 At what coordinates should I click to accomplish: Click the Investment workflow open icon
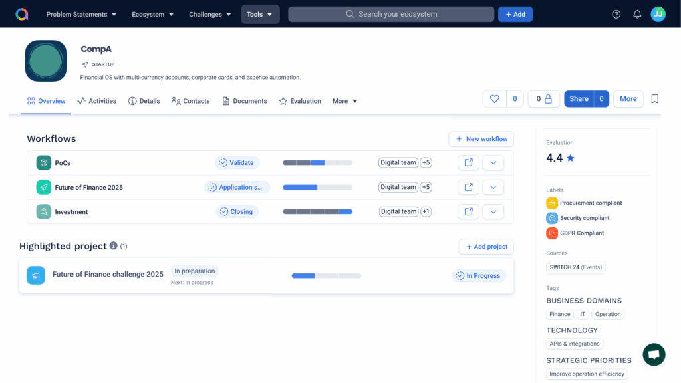[x=468, y=211]
